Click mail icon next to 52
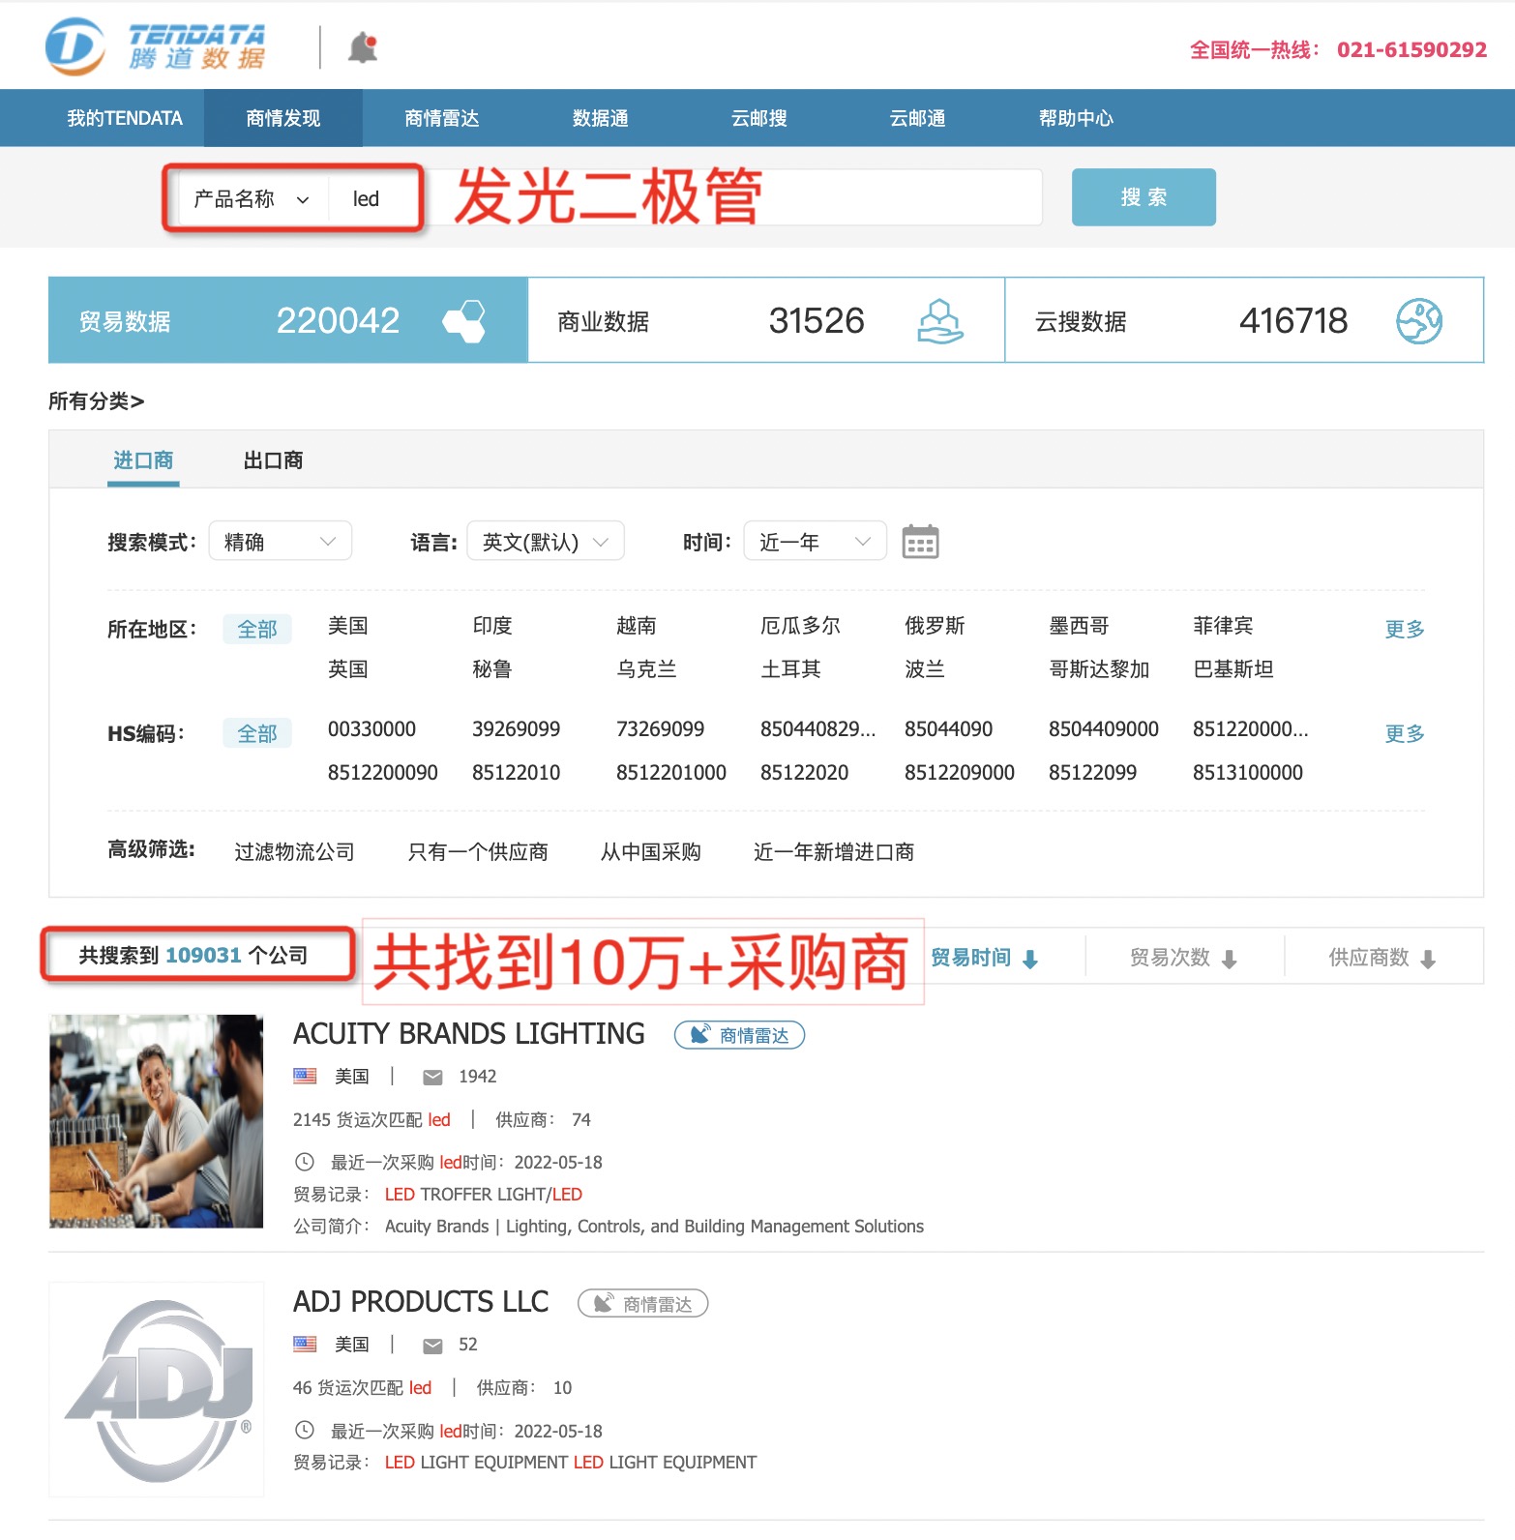The width and height of the screenshot is (1515, 1540). [433, 1345]
